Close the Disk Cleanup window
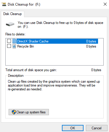 [x=105, y=4]
